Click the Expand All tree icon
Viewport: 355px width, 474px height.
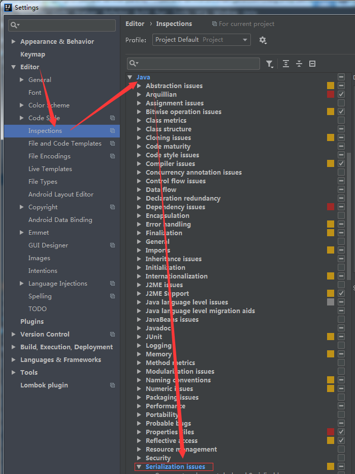[x=286, y=64]
